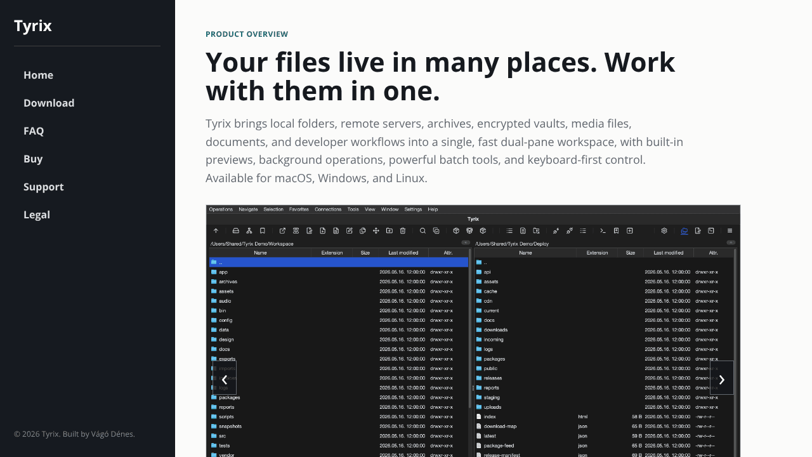Image resolution: width=812 pixels, height=457 pixels.
Task: Click the blue highlighted window icon in app toolbar
Action: point(684,231)
